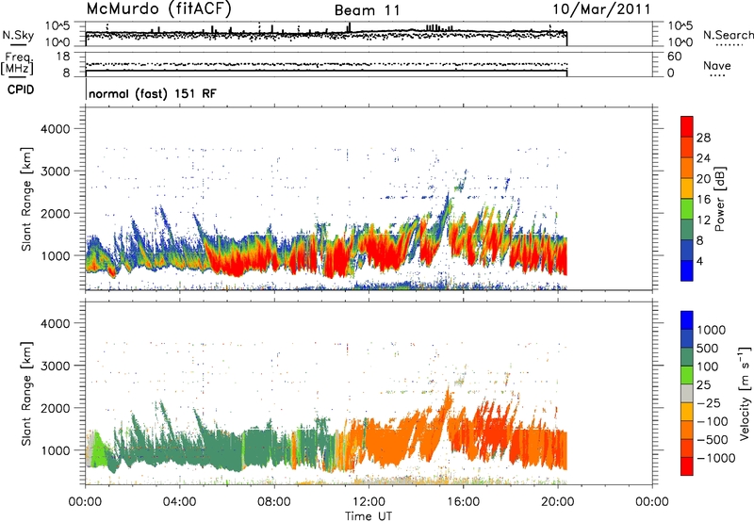The height and width of the screenshot is (522, 754).
Task: Click the "N.Sky" legend label
Action: pyautogui.click(x=18, y=35)
